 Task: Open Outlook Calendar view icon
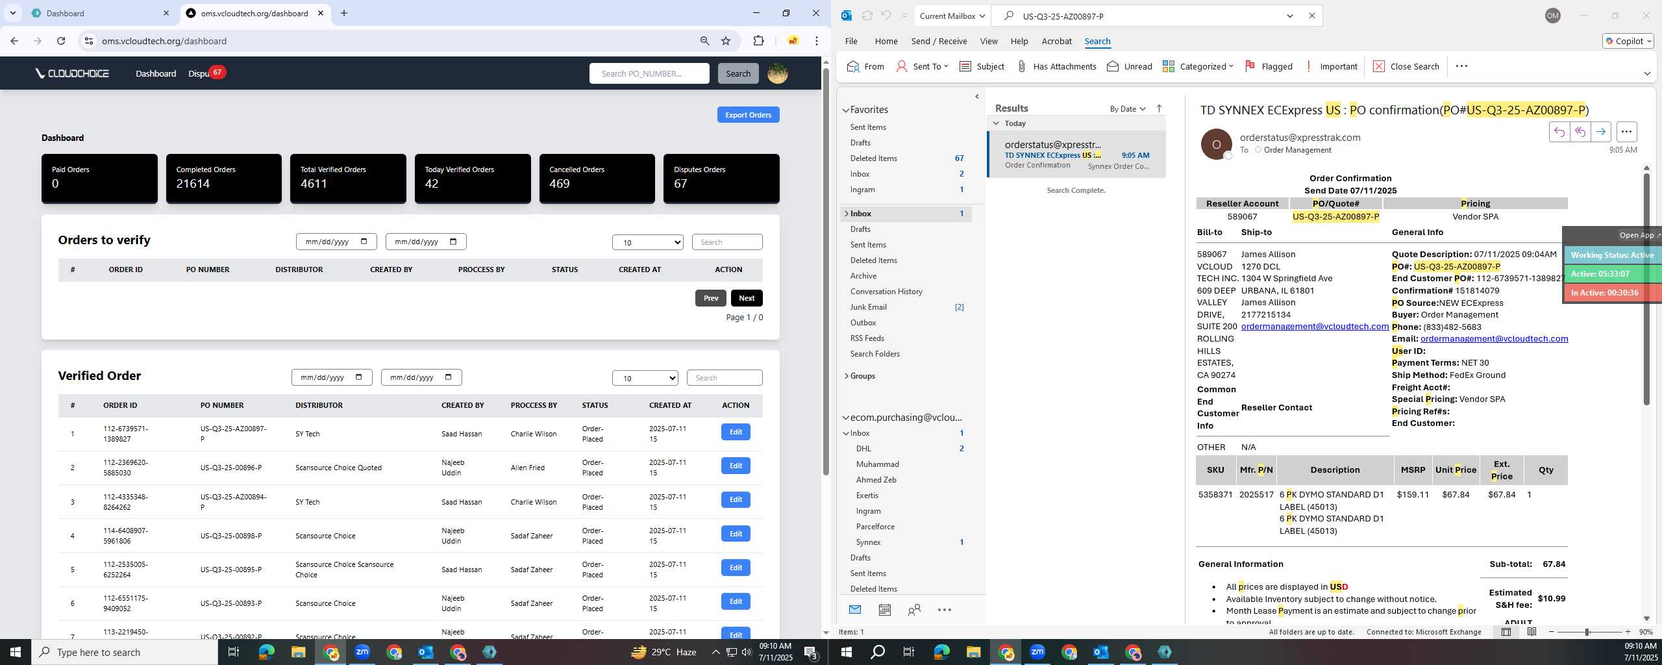884,610
